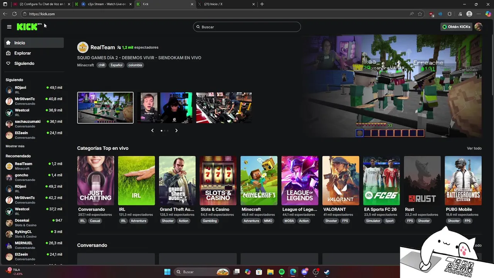Open MERNUEL channel in recommended list

click(x=34, y=245)
